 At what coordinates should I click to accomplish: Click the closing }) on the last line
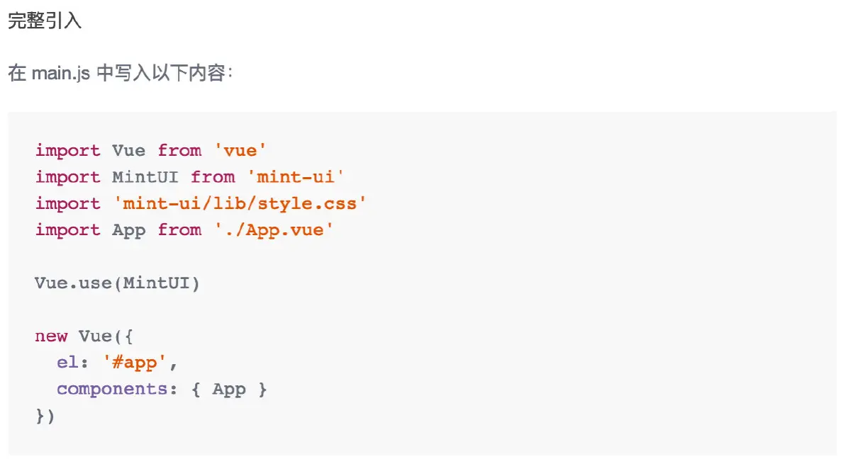tap(45, 416)
